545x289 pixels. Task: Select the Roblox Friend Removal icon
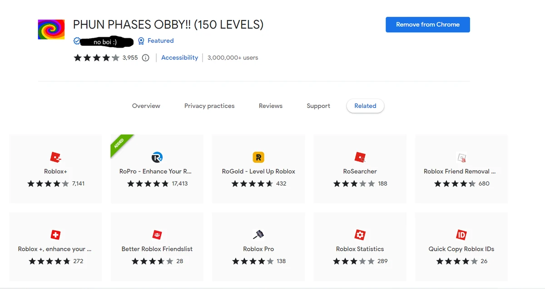pyautogui.click(x=461, y=157)
